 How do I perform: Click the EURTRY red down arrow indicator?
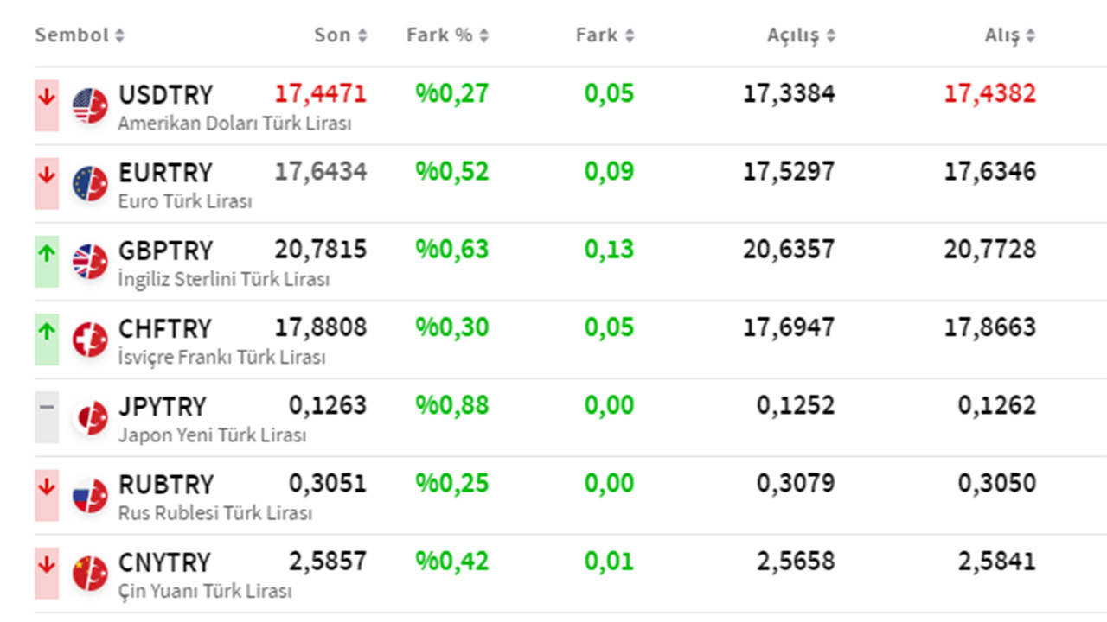(47, 183)
